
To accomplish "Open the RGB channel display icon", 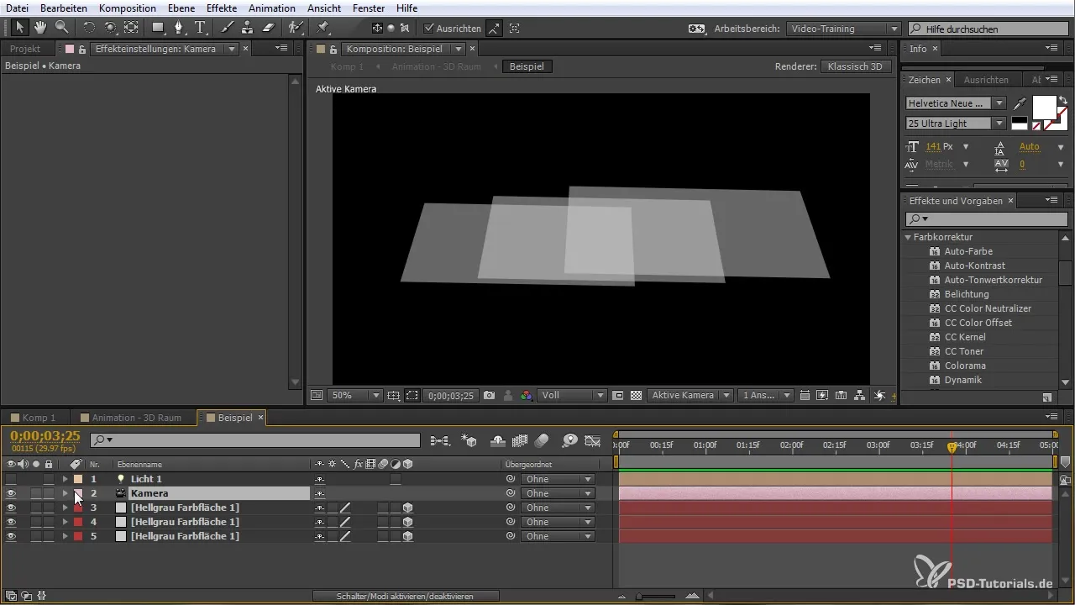I will 526,395.
